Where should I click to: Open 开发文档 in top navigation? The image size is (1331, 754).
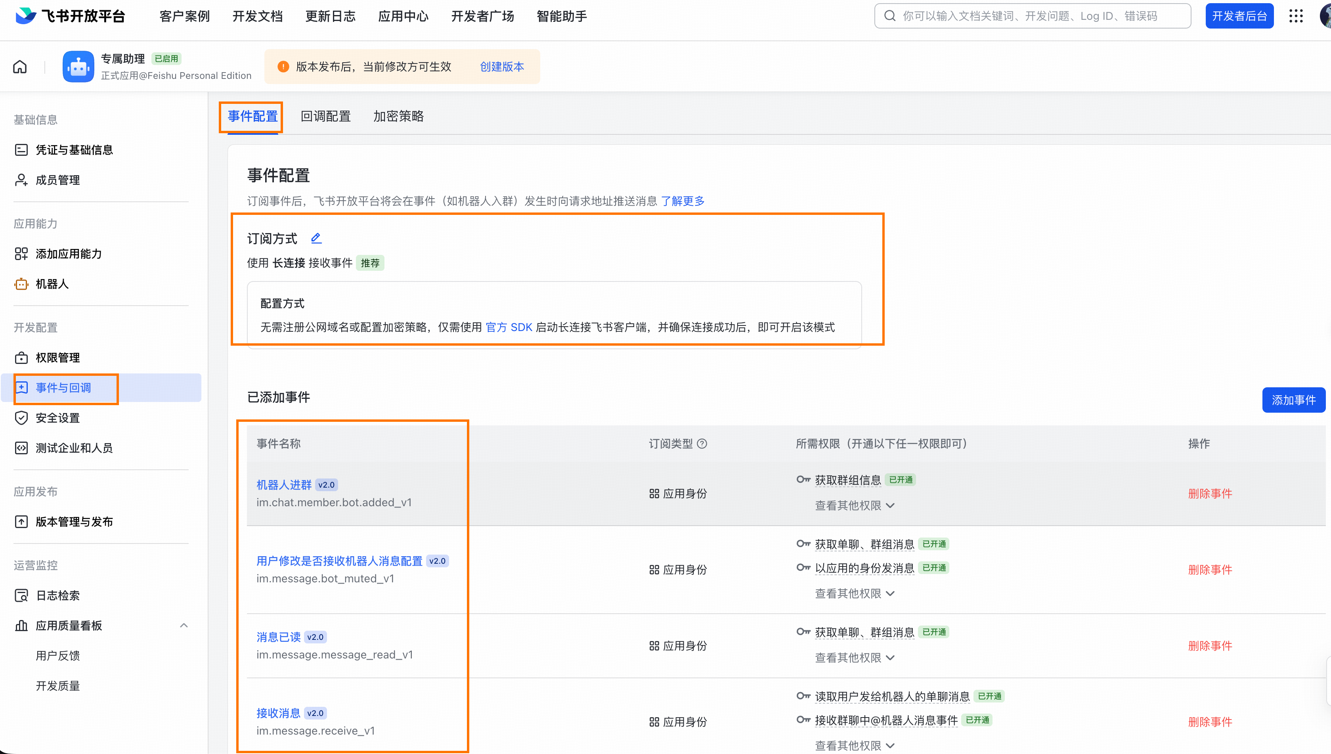[x=257, y=16]
